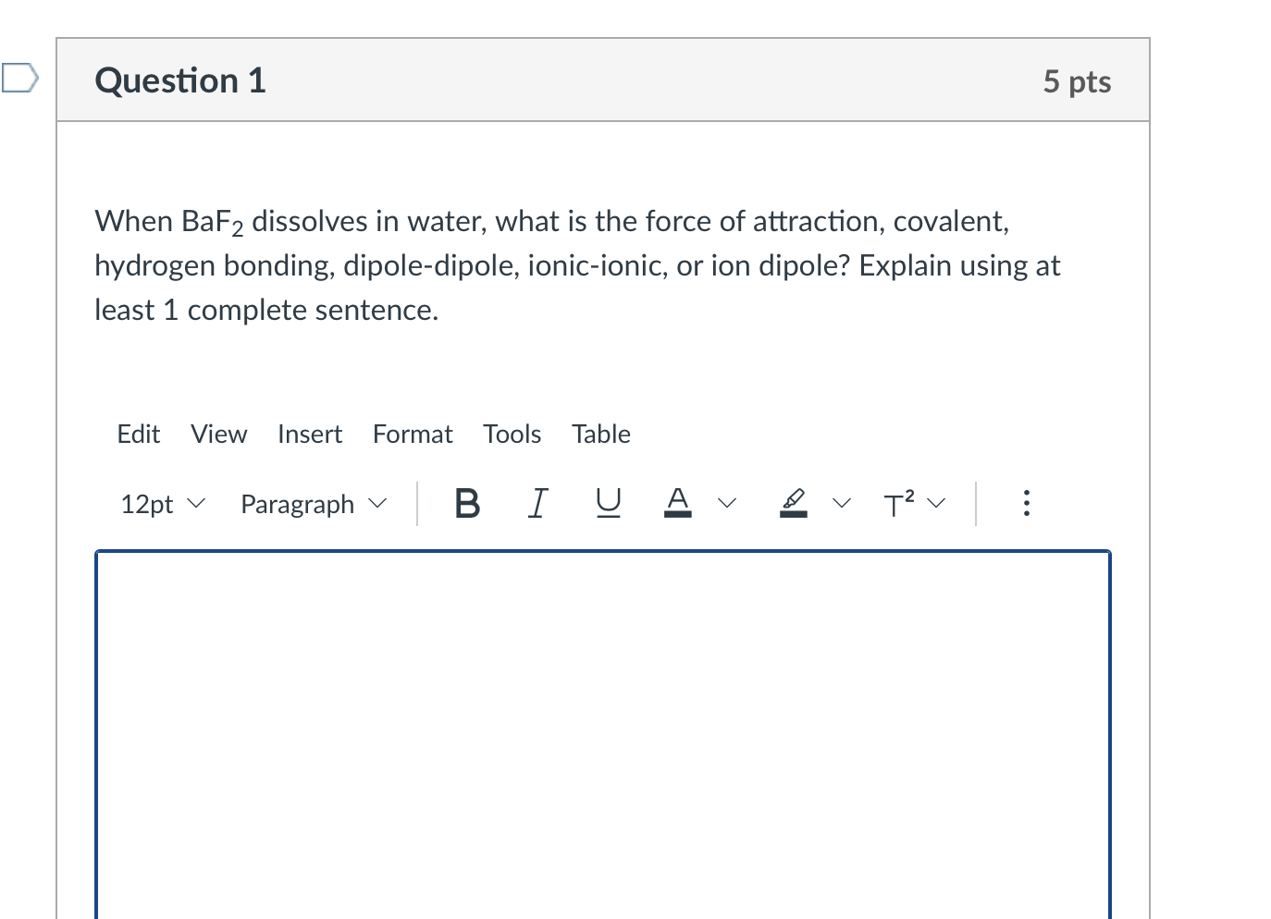This screenshot has width=1271, height=919.
Task: Open the More options kebab menu
Action: coord(1027,503)
